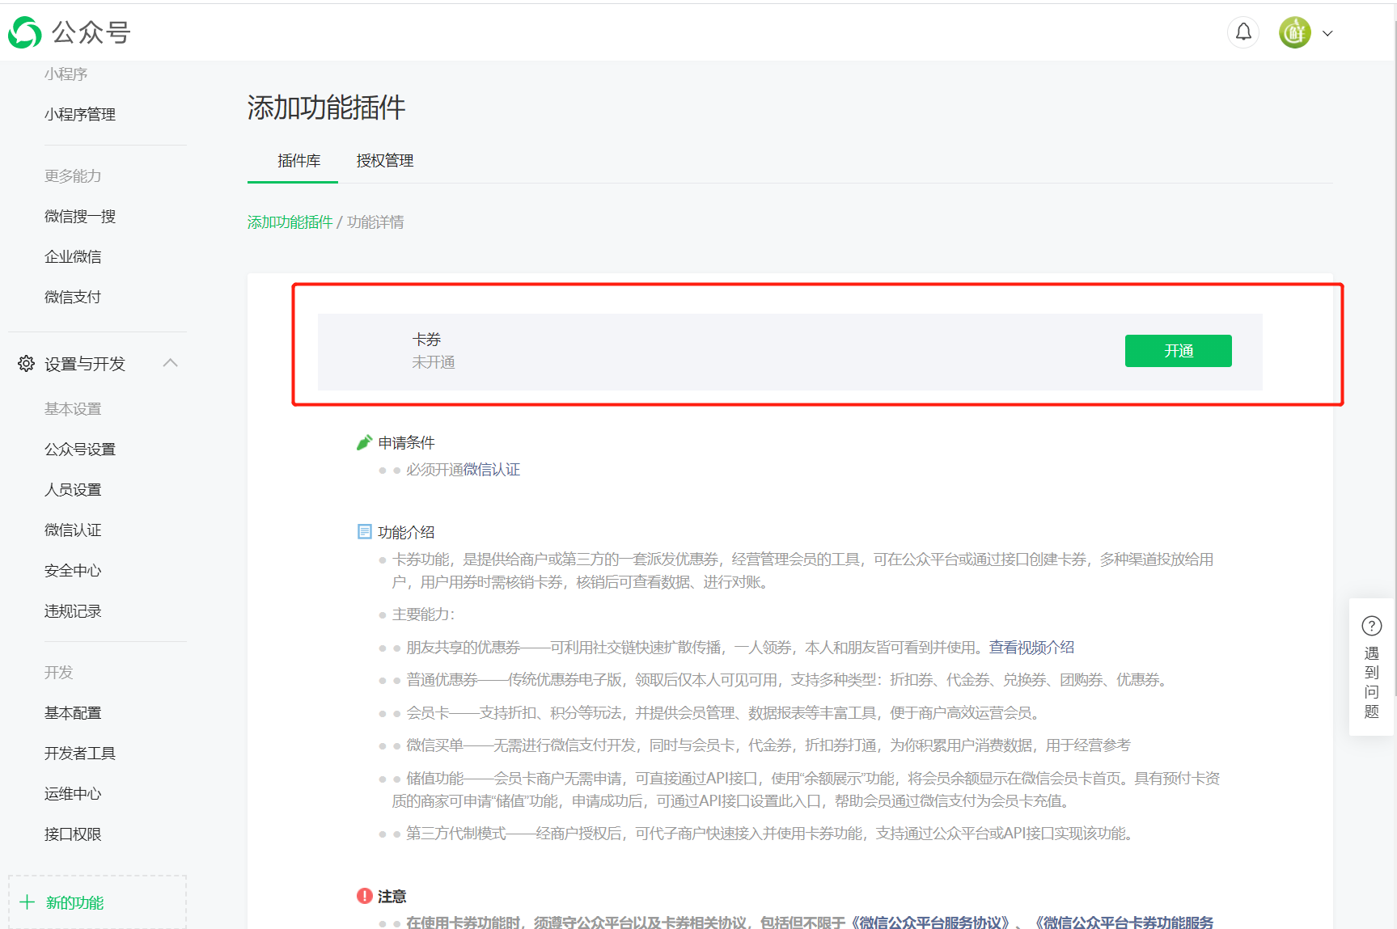Open 违规记录 in sidebar
The width and height of the screenshot is (1397, 929).
pos(73,611)
